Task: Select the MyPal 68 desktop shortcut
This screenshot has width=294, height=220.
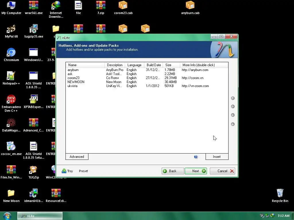Action: 11,31
